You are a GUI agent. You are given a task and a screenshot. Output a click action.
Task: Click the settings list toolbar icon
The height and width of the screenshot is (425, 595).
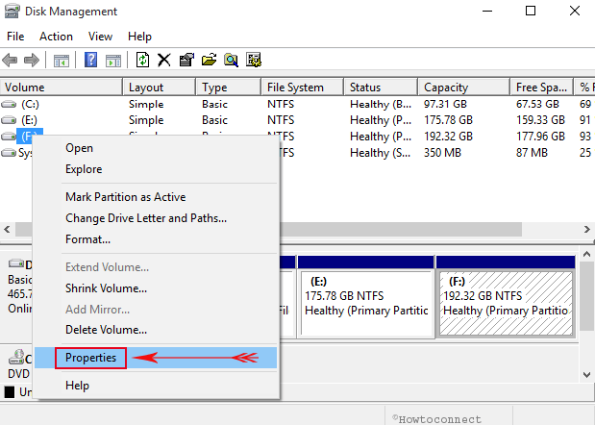(254, 60)
